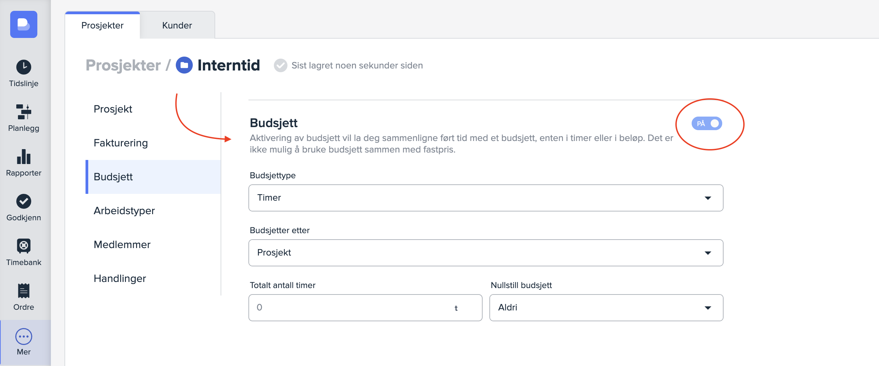Open Timebank safe icon

tap(23, 246)
